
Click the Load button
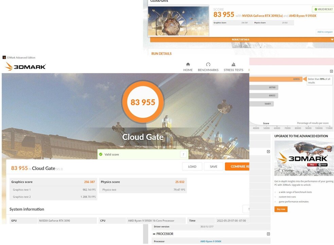(192, 166)
